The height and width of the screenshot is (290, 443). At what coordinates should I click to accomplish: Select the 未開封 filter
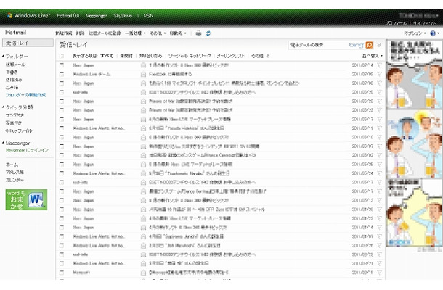point(126,56)
